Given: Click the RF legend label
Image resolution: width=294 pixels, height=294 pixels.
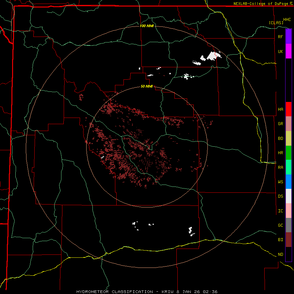Looking at the screenshot, I should tap(280, 37).
